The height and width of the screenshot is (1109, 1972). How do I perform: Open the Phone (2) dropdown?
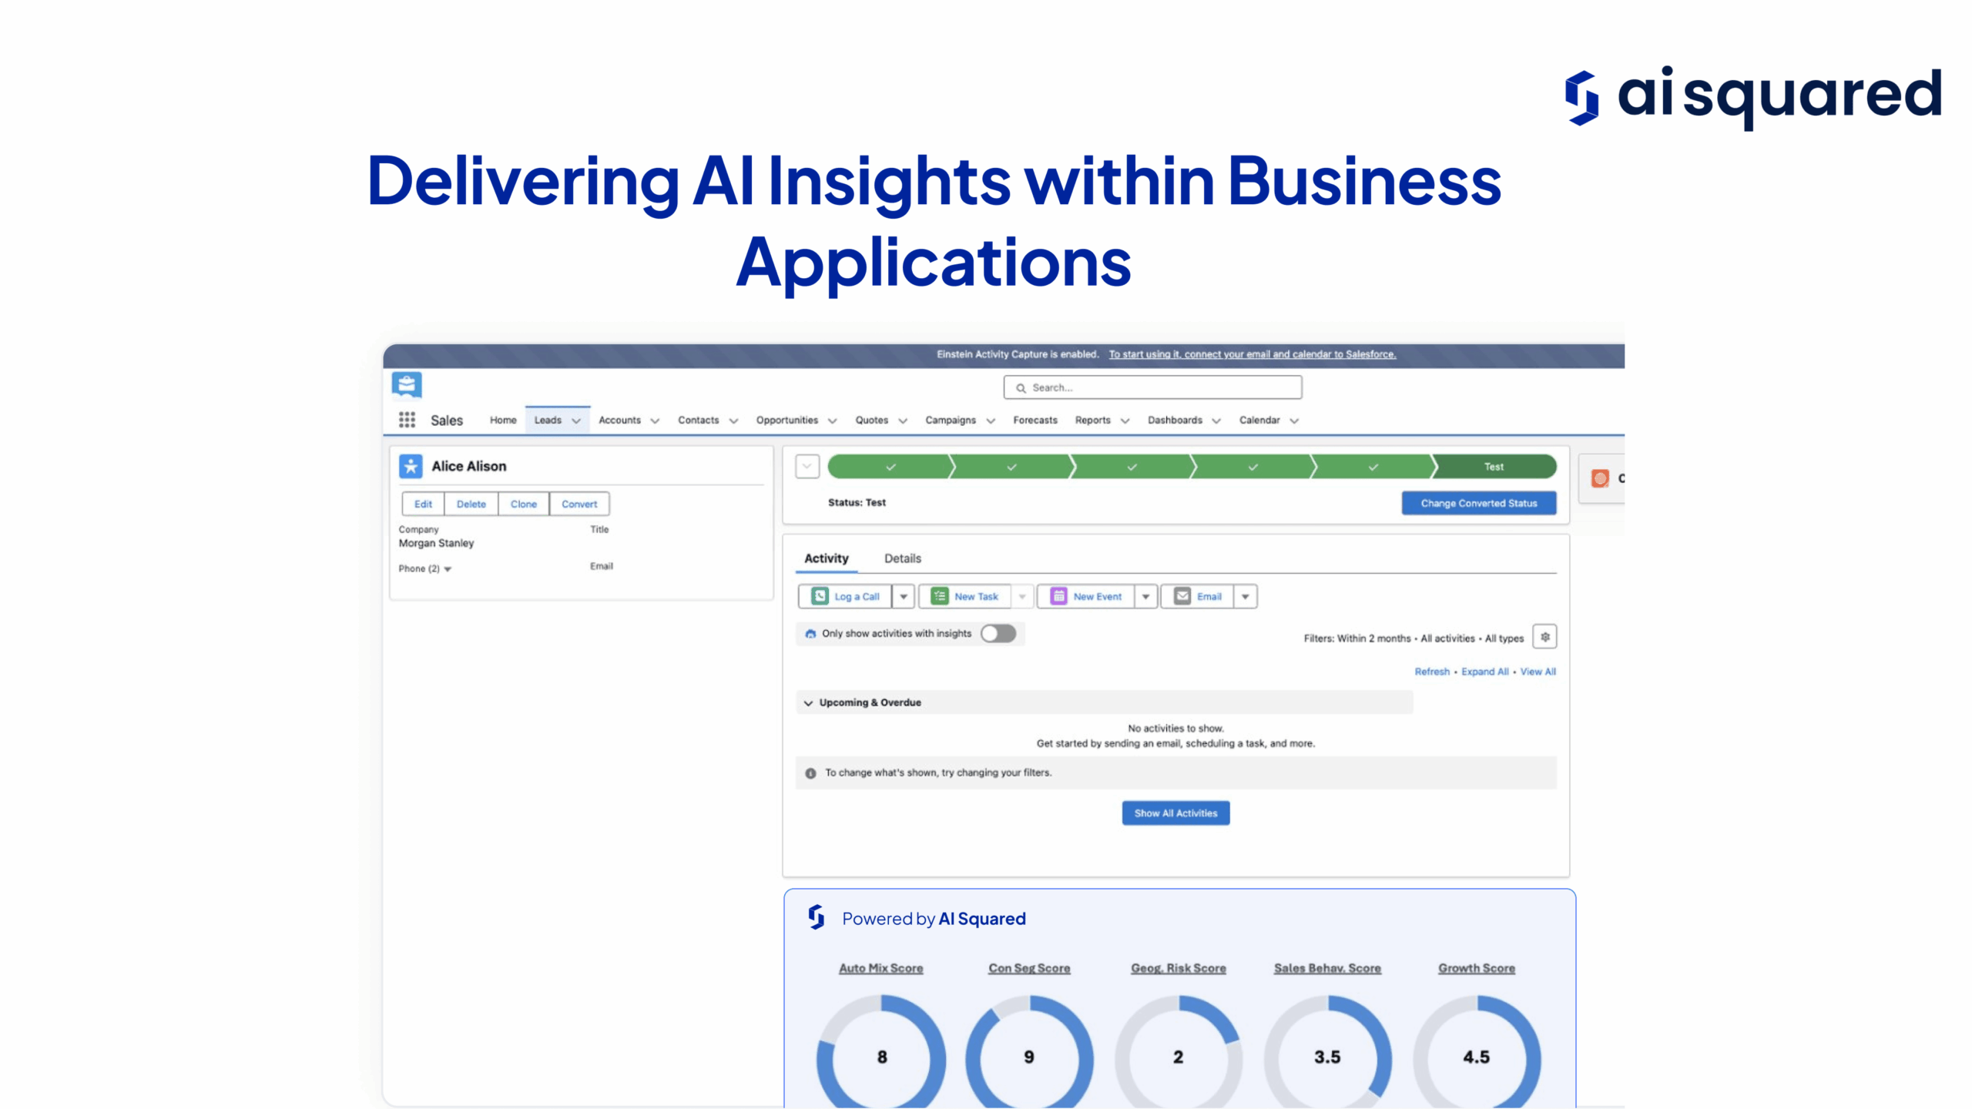tap(448, 569)
